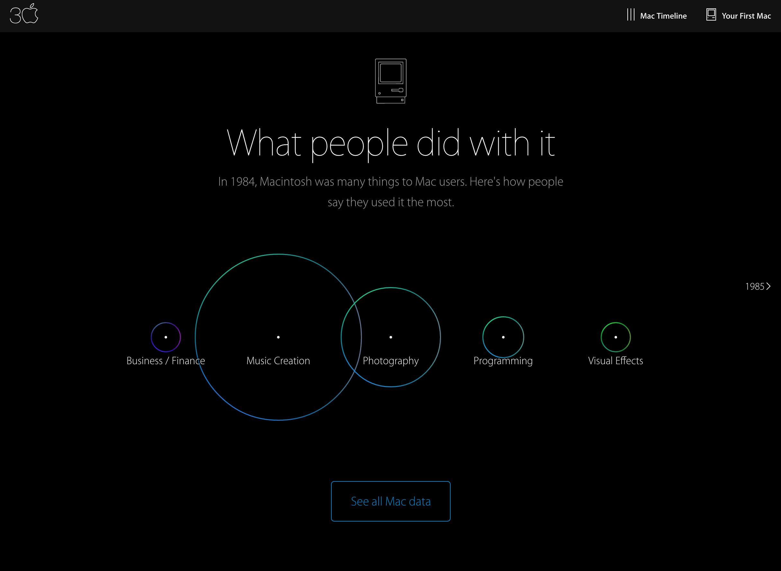Viewport: 781px width, 571px height.
Task: Click the 1985 next chevron arrow
Action: pos(768,286)
